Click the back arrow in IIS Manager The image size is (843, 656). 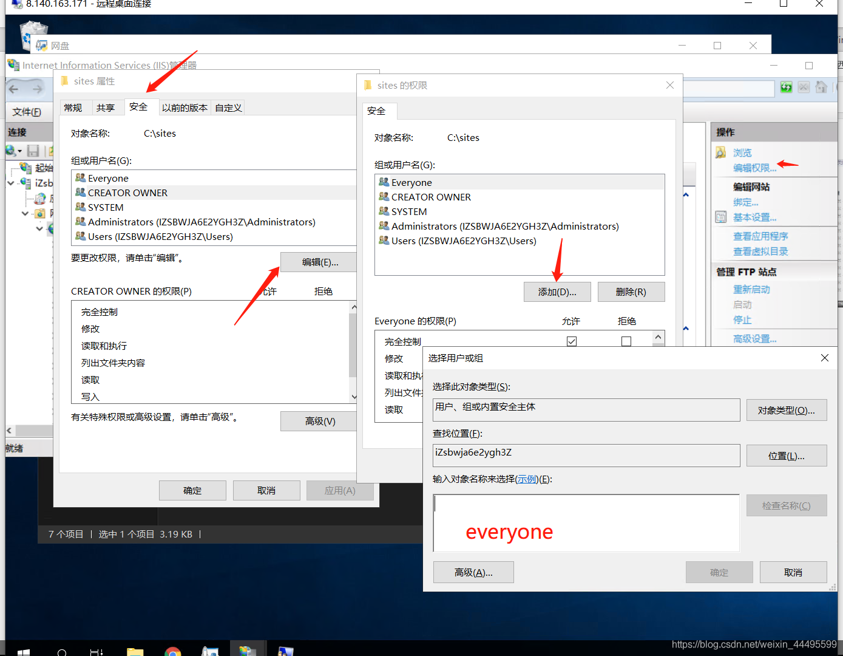pos(15,89)
